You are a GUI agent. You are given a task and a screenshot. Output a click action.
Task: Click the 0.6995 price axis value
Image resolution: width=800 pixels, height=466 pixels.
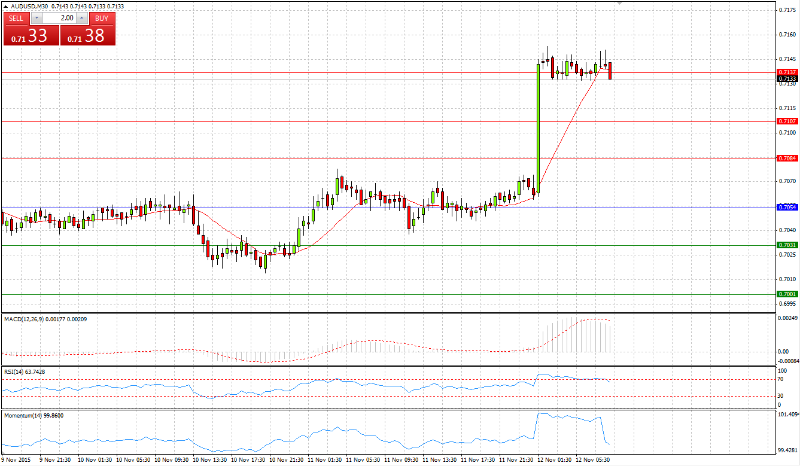pyautogui.click(x=787, y=304)
